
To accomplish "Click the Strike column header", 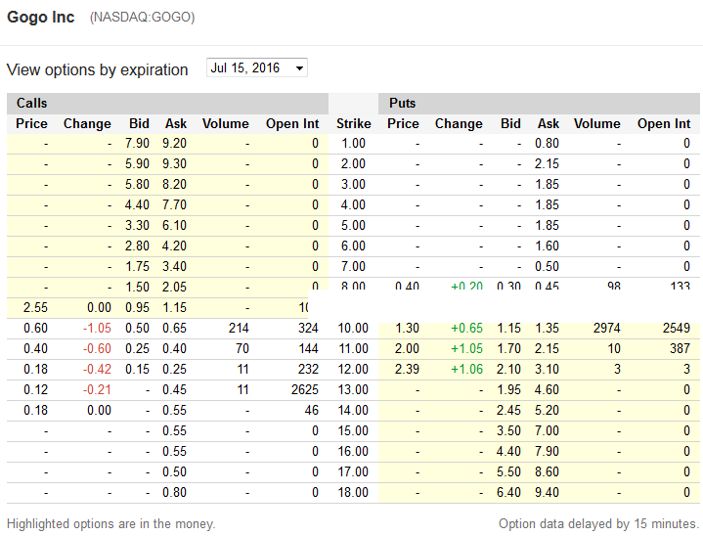I will (354, 124).
